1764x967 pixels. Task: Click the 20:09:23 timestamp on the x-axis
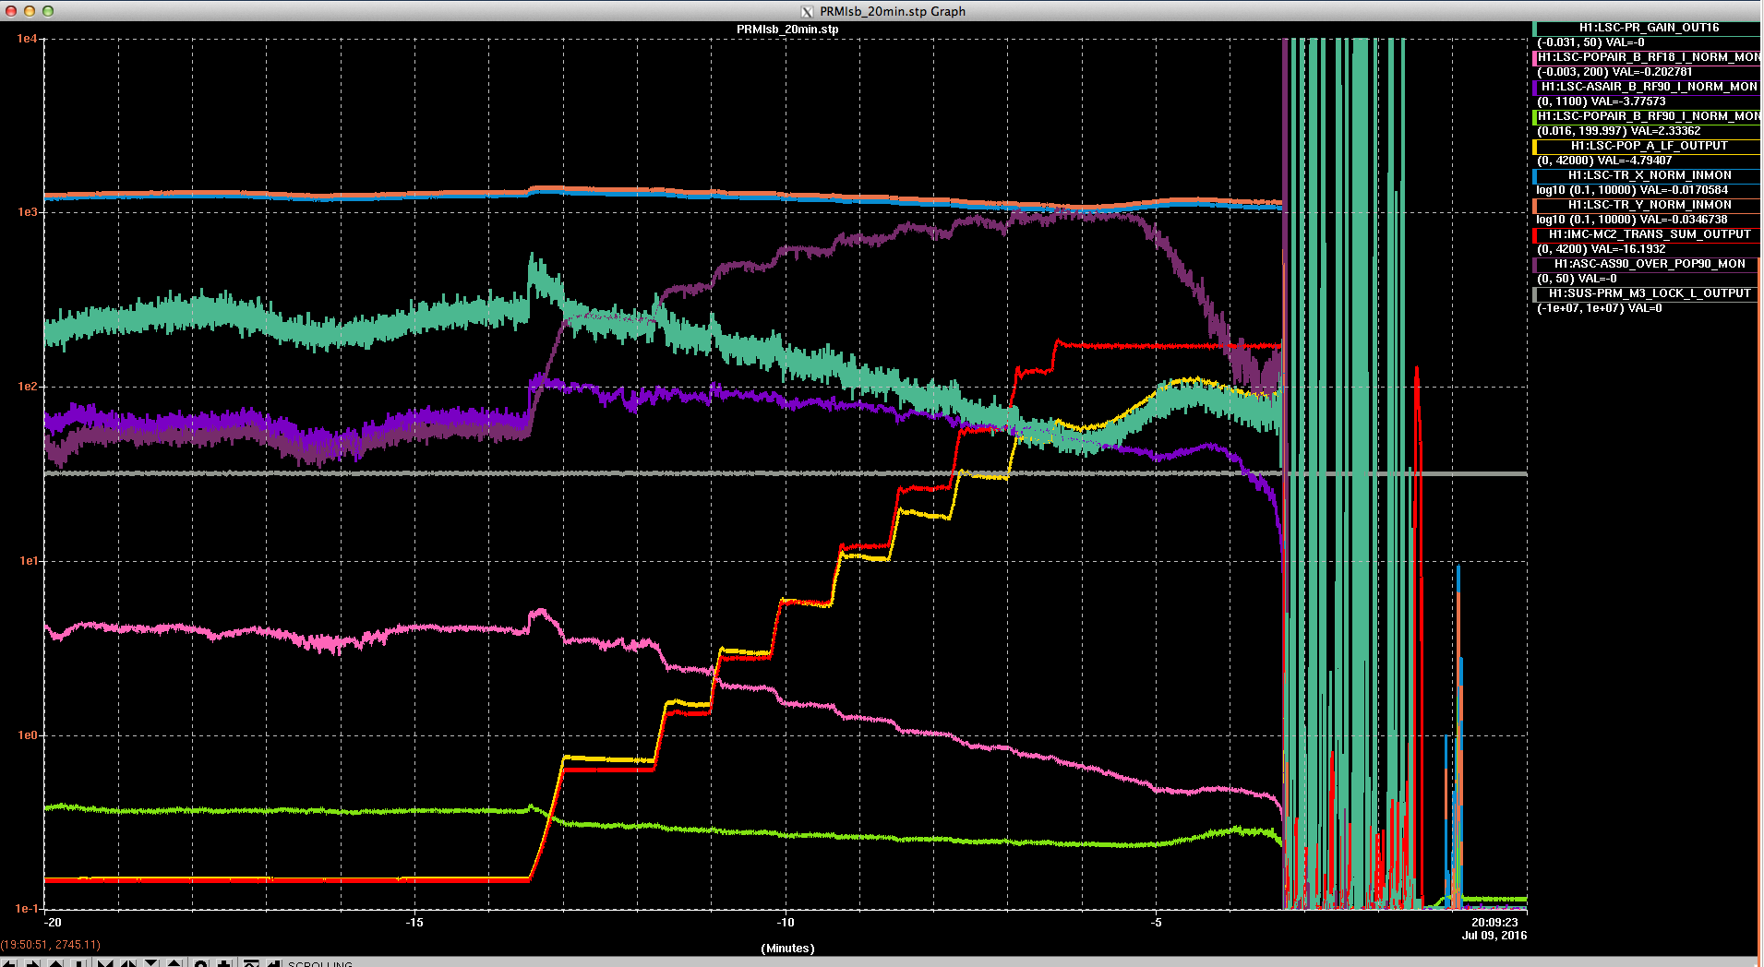tap(1494, 923)
